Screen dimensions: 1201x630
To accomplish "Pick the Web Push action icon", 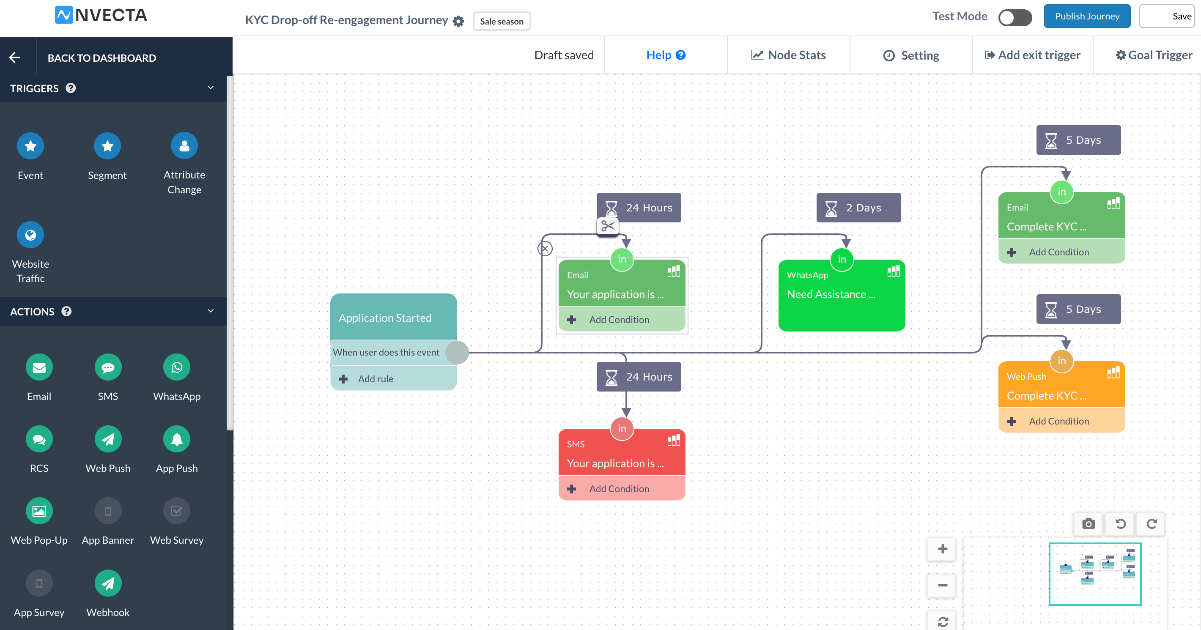I will (x=108, y=439).
